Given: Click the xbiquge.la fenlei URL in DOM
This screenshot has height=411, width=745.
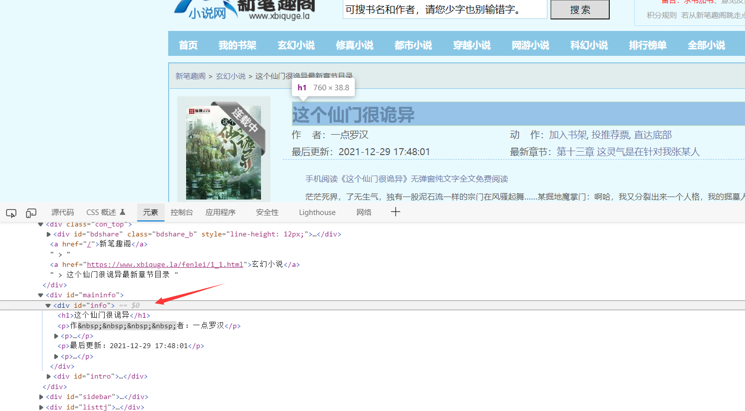Looking at the screenshot, I should point(165,264).
